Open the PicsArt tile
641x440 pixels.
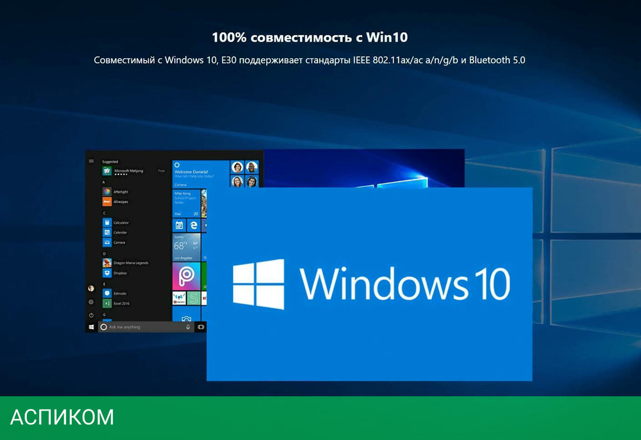[x=187, y=277]
